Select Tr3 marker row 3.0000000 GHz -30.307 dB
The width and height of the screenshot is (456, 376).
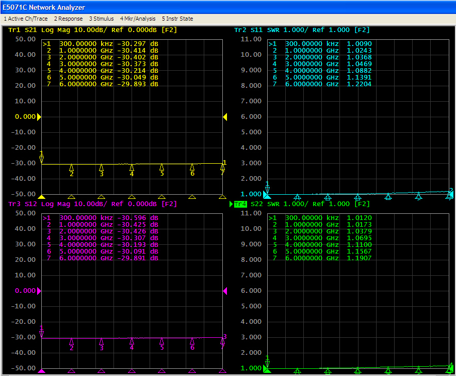tap(103, 238)
